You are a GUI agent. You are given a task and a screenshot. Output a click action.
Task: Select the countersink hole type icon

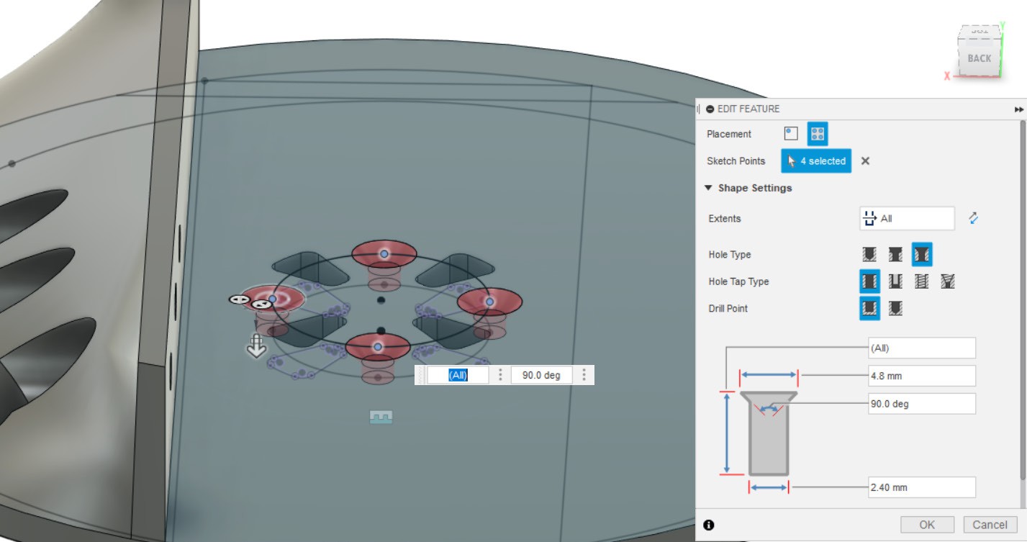[922, 255]
